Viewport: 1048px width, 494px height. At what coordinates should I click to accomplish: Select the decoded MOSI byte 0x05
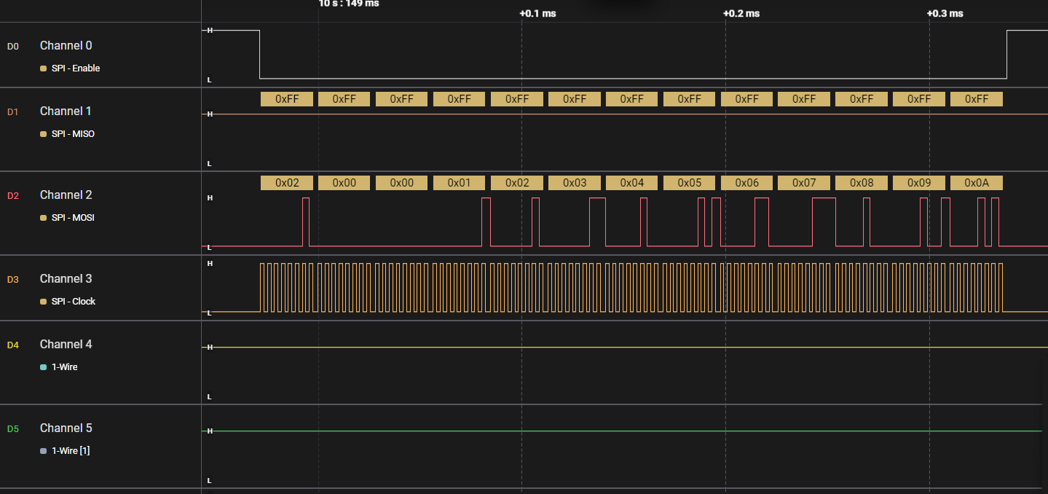click(689, 183)
